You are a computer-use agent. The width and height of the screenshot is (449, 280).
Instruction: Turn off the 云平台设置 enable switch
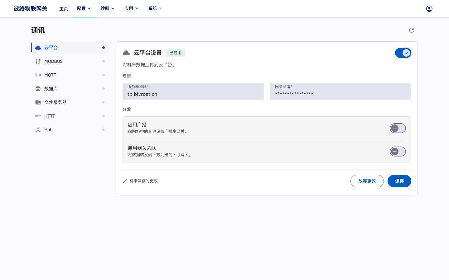[x=403, y=53]
